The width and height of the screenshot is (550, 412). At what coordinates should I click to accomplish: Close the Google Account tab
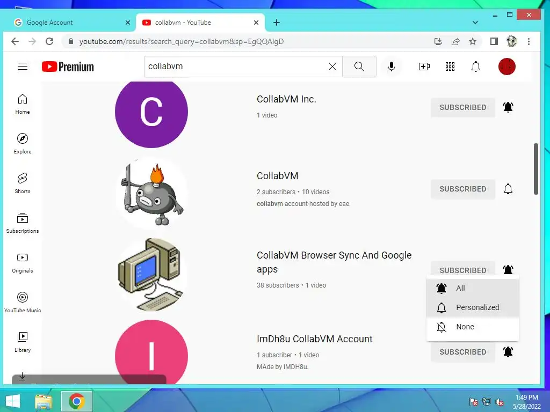point(128,23)
